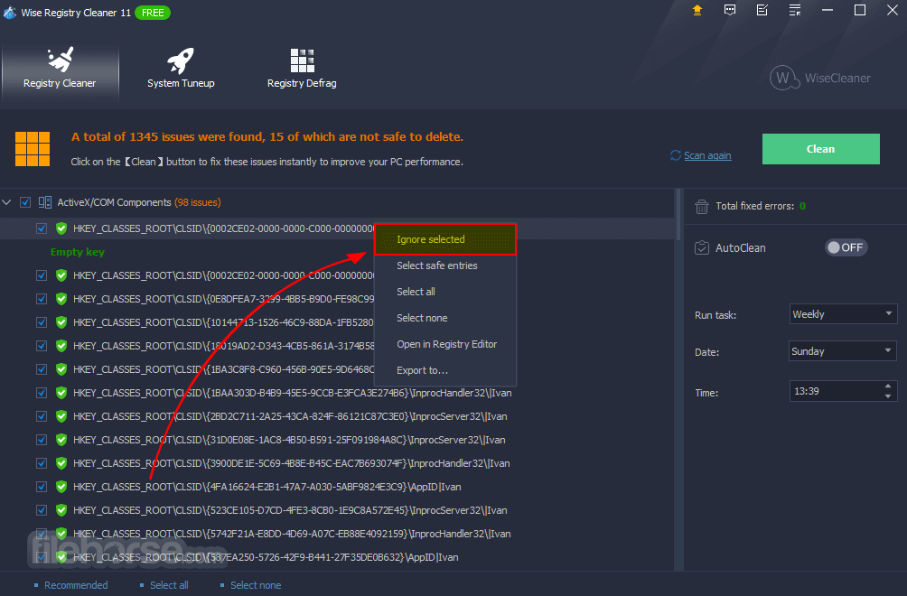Click green shield on the 523CE105 entry
The image size is (907, 596).
pos(61,510)
